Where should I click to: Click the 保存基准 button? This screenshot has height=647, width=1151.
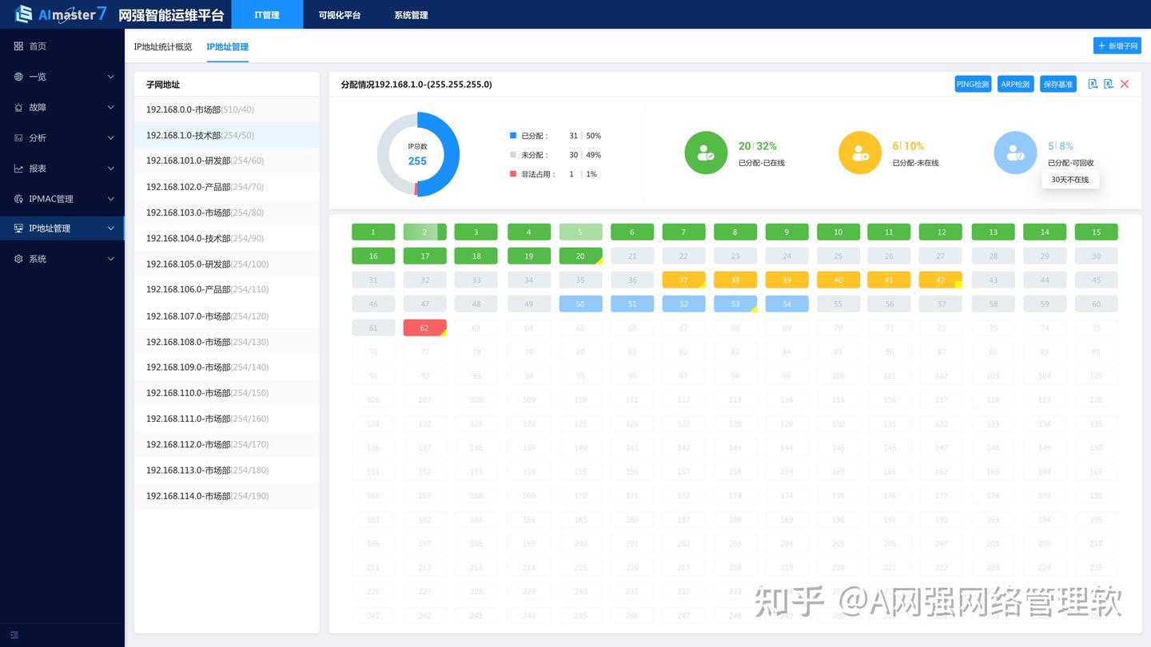coord(1058,84)
